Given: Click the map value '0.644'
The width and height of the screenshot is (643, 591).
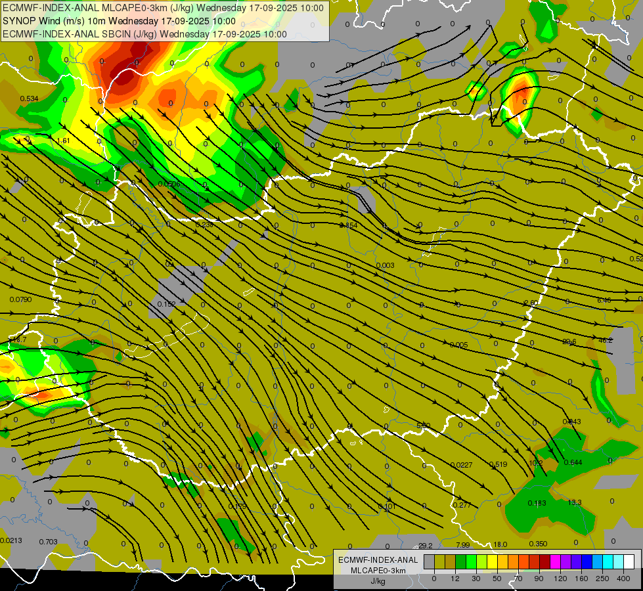Looking at the screenshot, I should (573, 463).
